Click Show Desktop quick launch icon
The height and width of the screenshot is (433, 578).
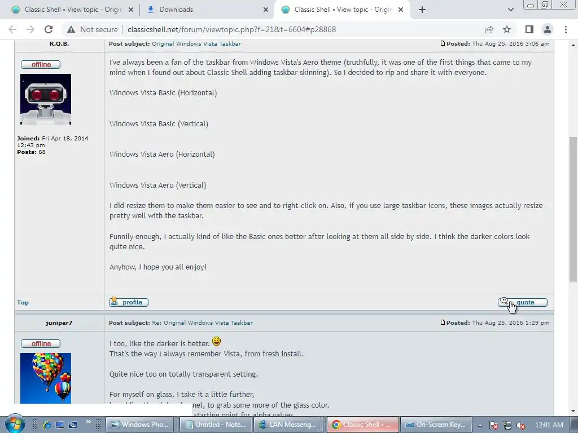[x=60, y=425]
